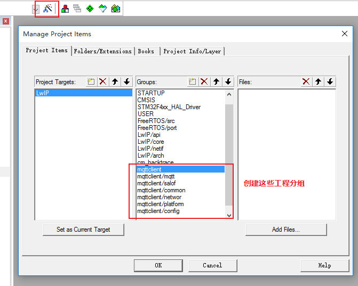Viewport: 358px width, 286px height.
Task: Open the Books tab
Action: (146, 51)
